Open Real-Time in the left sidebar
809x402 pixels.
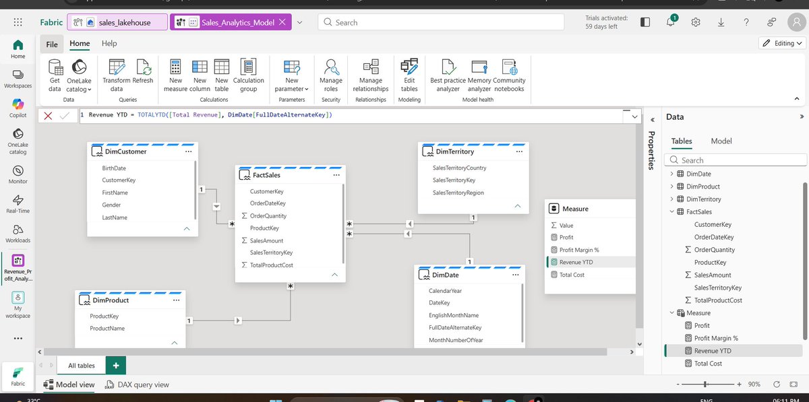18,203
